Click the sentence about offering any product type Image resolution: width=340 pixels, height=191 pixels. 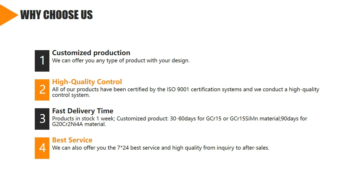(x=121, y=60)
